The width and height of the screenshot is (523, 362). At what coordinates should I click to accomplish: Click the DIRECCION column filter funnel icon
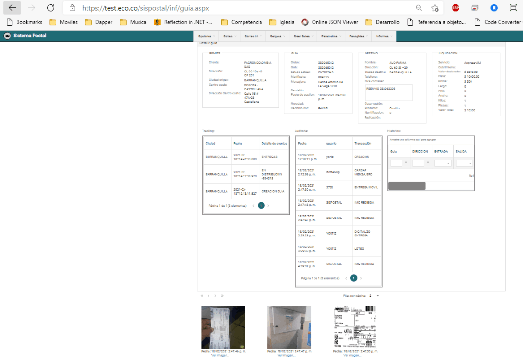point(428,163)
